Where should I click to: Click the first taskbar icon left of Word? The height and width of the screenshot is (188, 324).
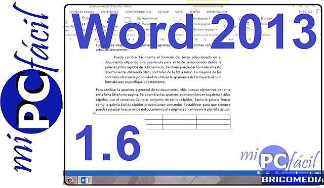pyautogui.click(x=70, y=180)
